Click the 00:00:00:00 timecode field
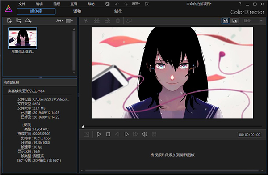This screenshot has width=268, height=175. 250,135
